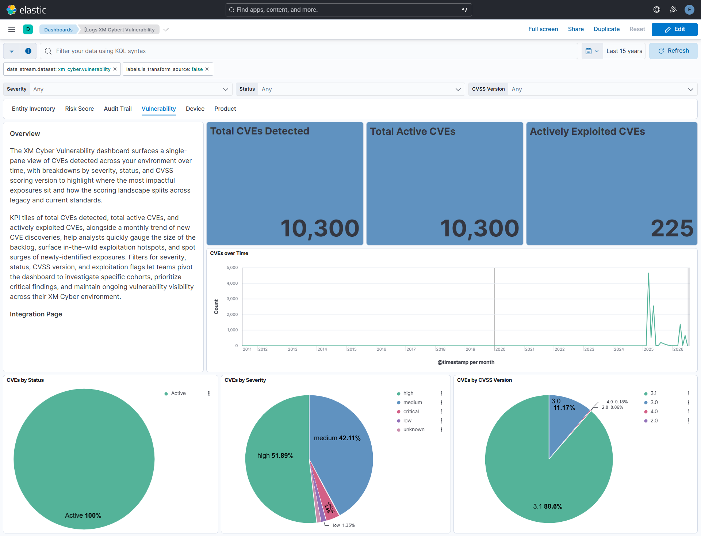This screenshot has height=536, width=701.
Task: Click the Total Active CVEs metric tile
Action: (445, 183)
